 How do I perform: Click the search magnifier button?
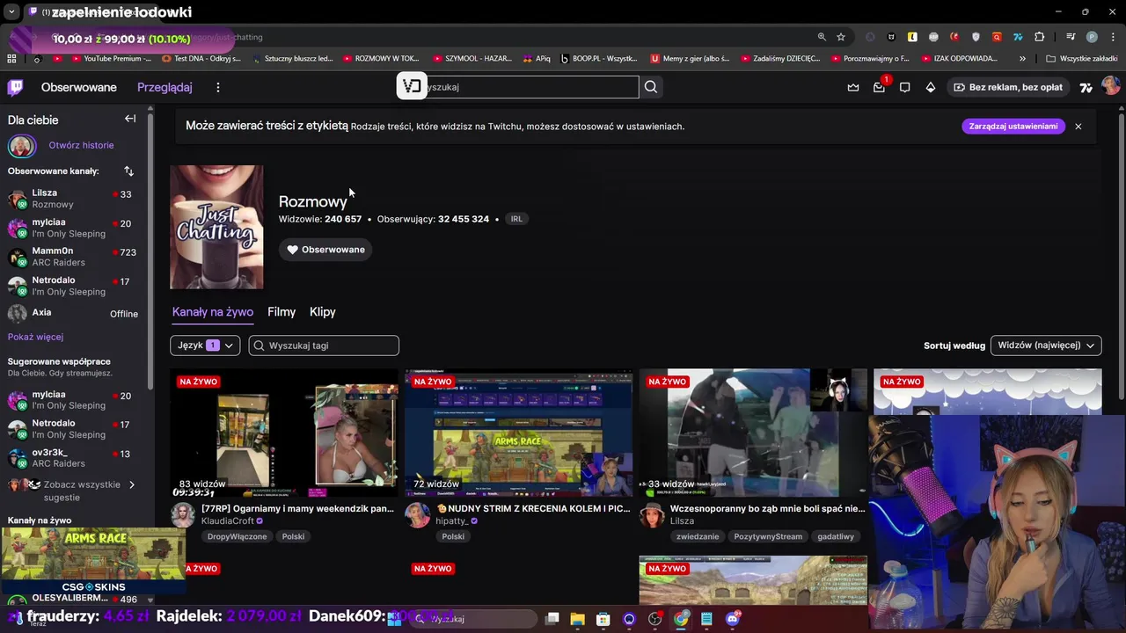click(x=651, y=87)
